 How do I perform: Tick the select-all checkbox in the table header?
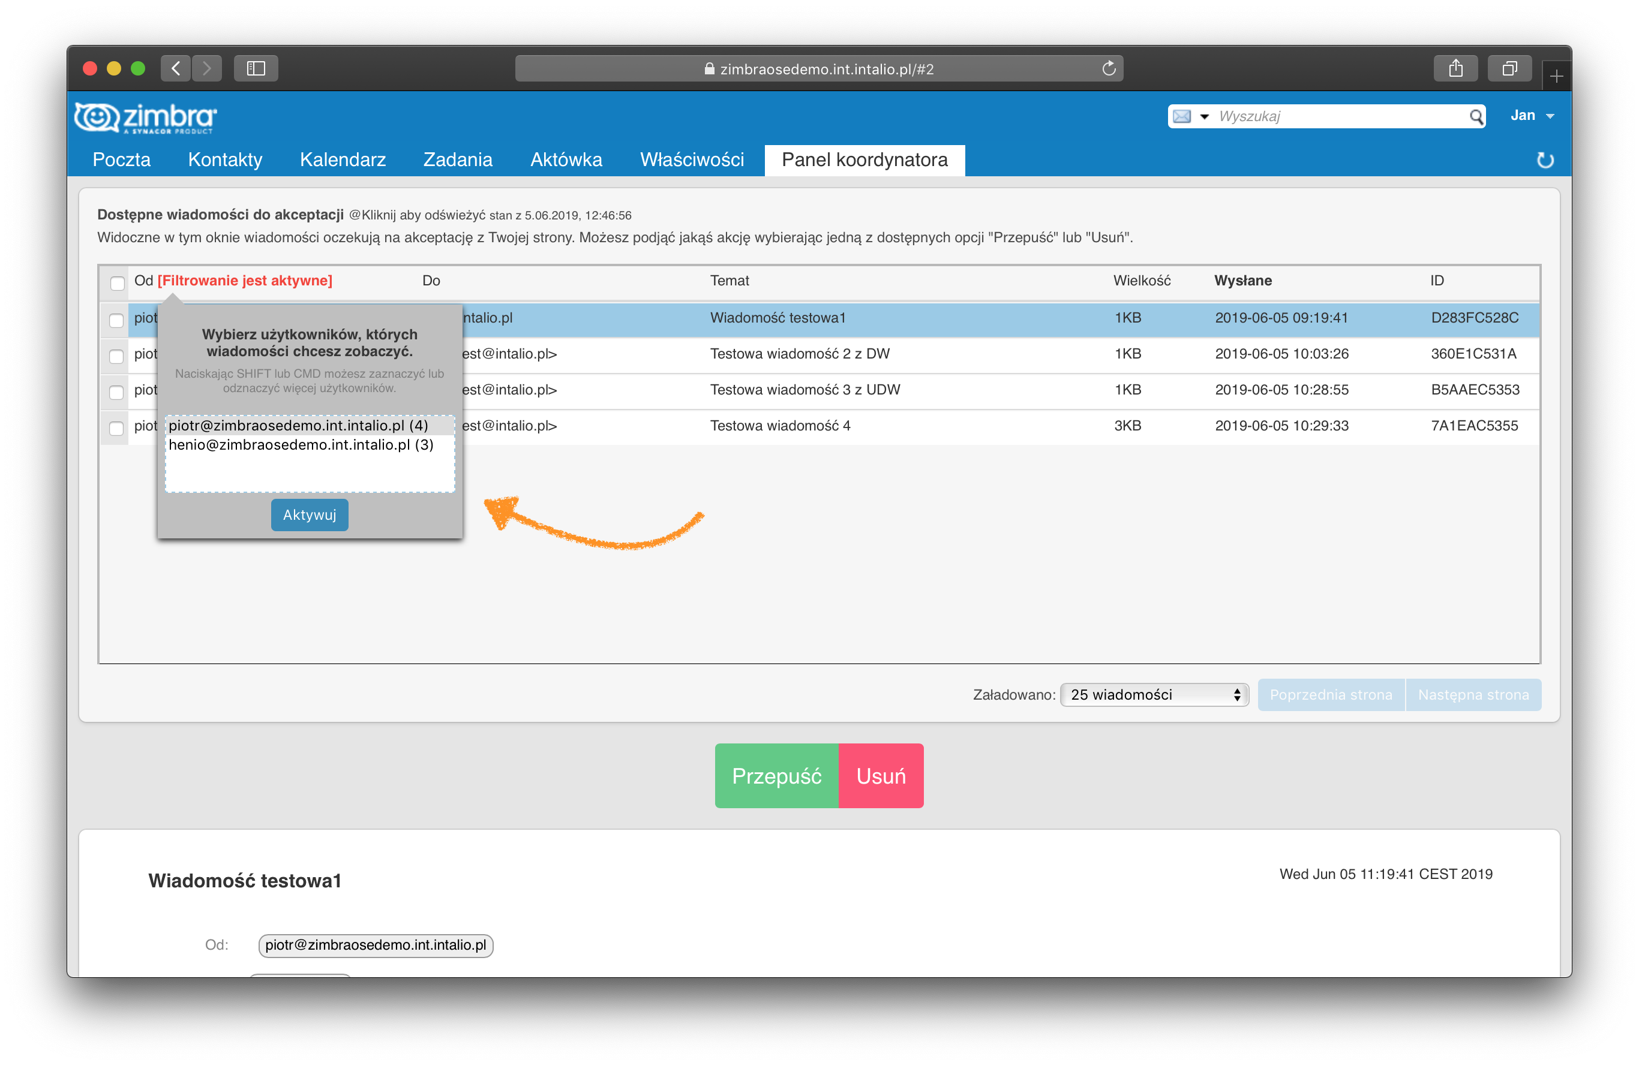pyautogui.click(x=117, y=283)
